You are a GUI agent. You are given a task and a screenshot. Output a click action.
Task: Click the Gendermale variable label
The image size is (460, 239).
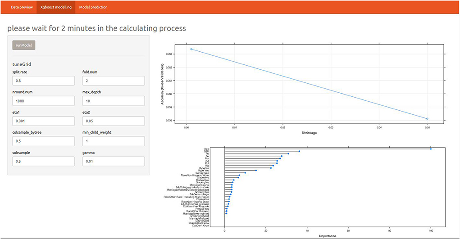click(202, 173)
